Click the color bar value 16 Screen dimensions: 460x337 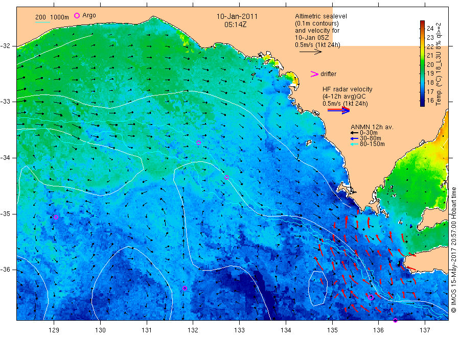(x=430, y=101)
